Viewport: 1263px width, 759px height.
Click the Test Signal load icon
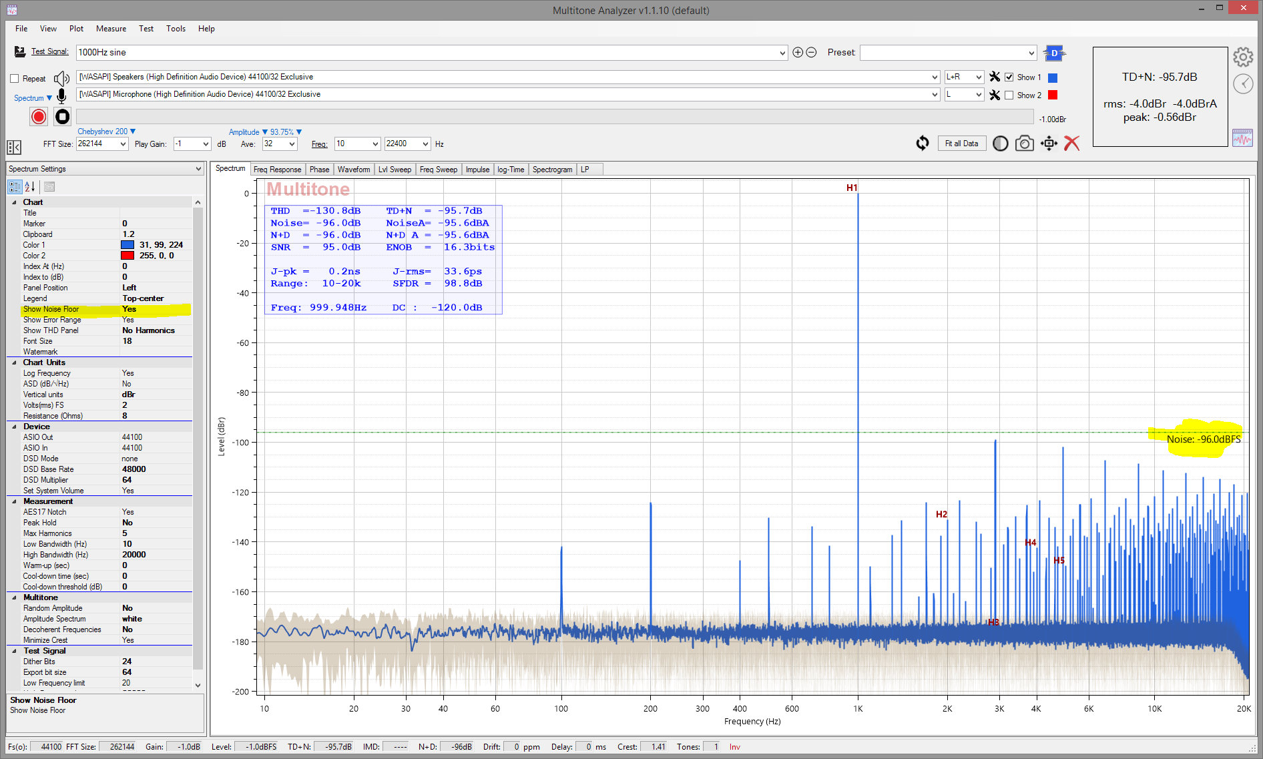tap(20, 52)
